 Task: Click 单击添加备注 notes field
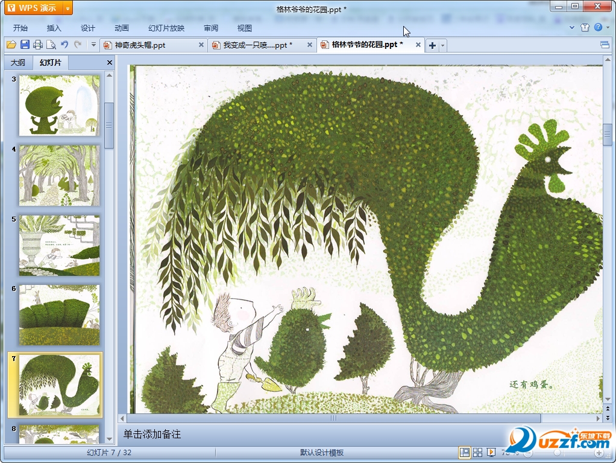point(152,434)
